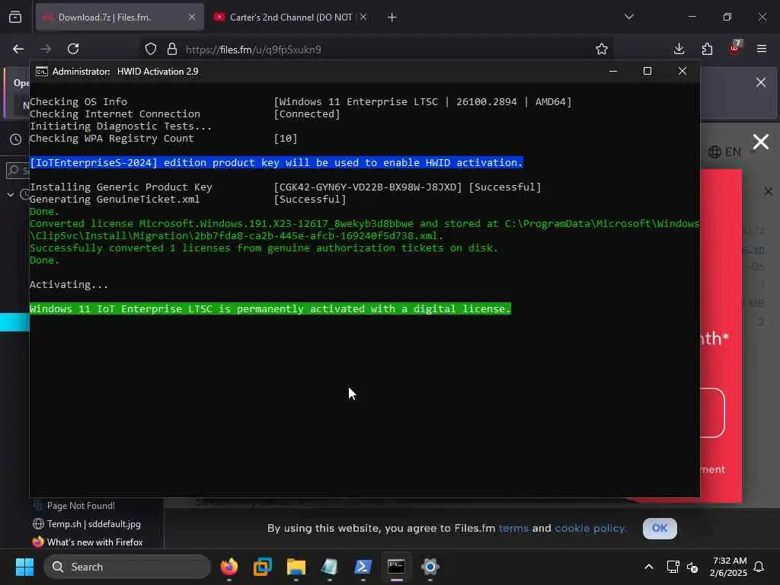Open the Firefox downloads panel
Viewport: 780px width, 585px height.
tap(679, 49)
